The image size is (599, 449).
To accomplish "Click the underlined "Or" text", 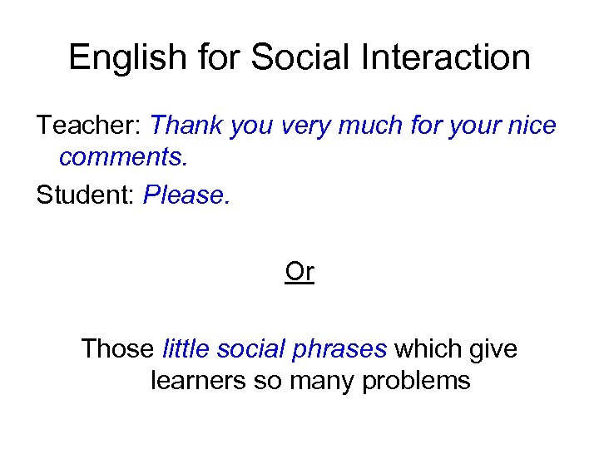I will point(299,272).
